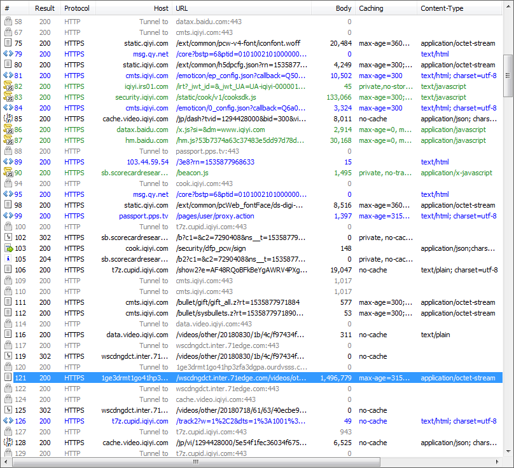Sort by the Body column header
The image size is (514, 468).
click(333, 8)
